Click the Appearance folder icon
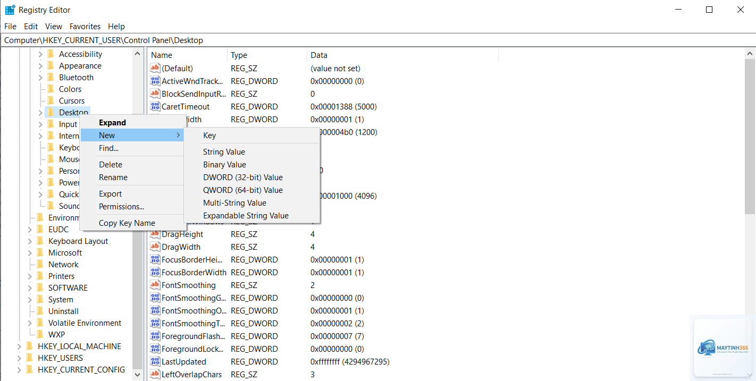The height and width of the screenshot is (381, 756). click(x=51, y=65)
